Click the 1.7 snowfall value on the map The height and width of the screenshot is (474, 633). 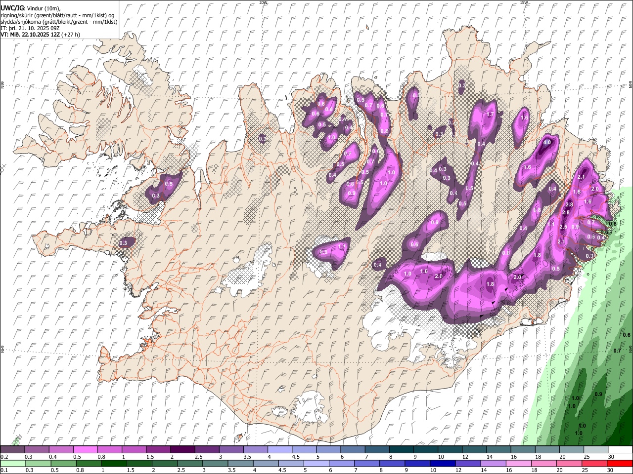pyautogui.click(x=490, y=114)
